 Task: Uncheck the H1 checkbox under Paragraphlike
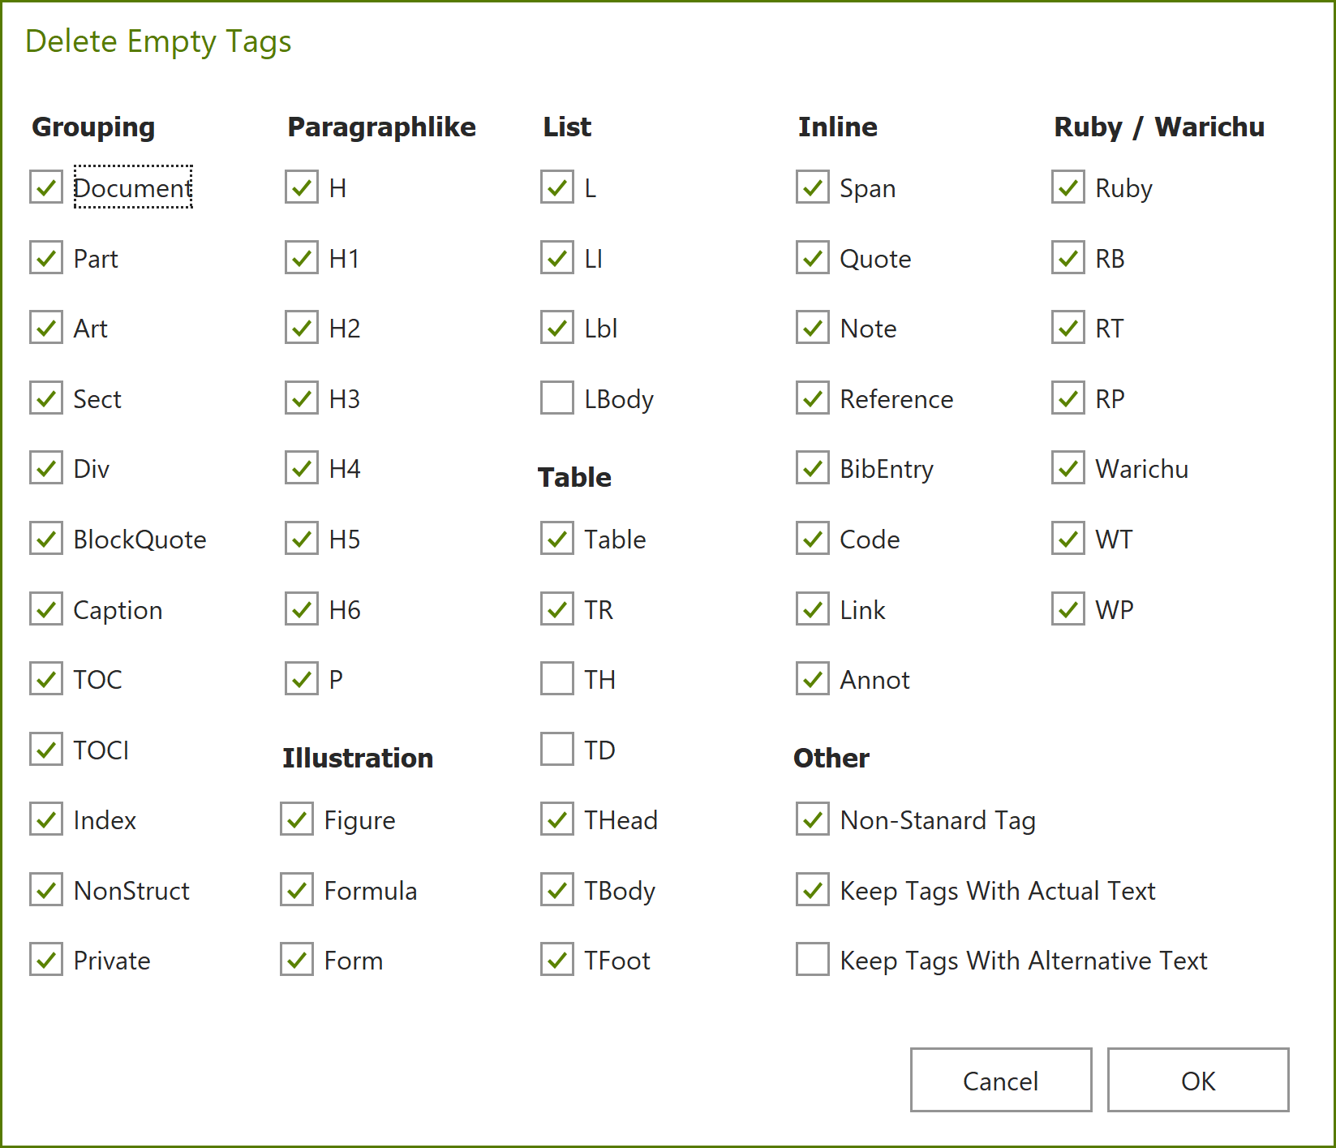[301, 258]
